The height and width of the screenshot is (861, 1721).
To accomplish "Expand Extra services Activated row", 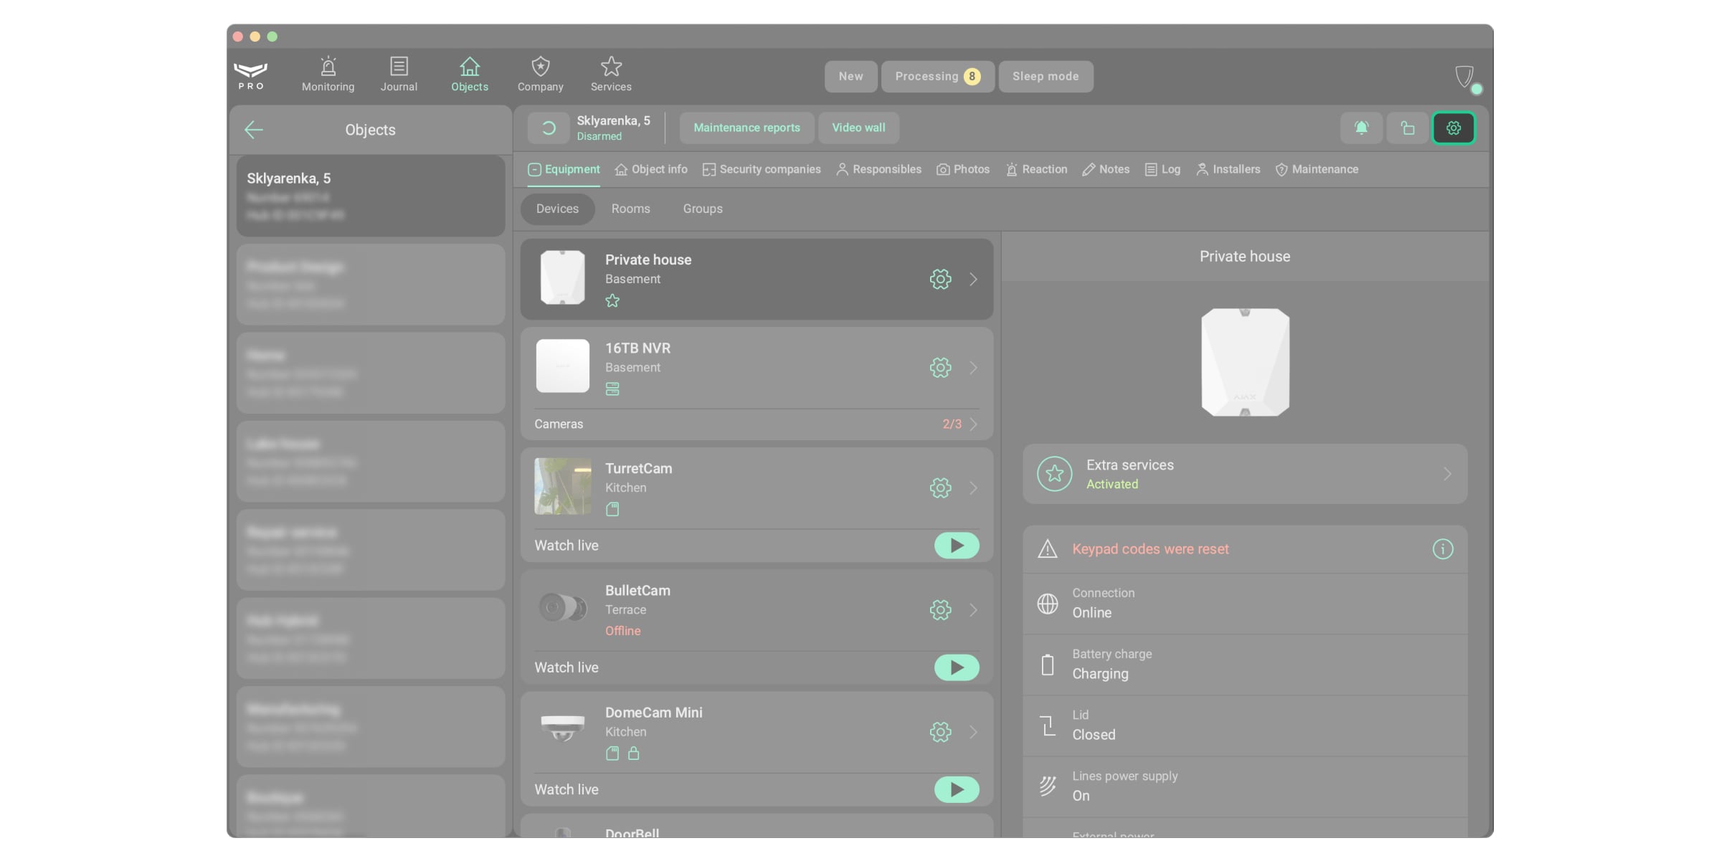I will point(1245,474).
